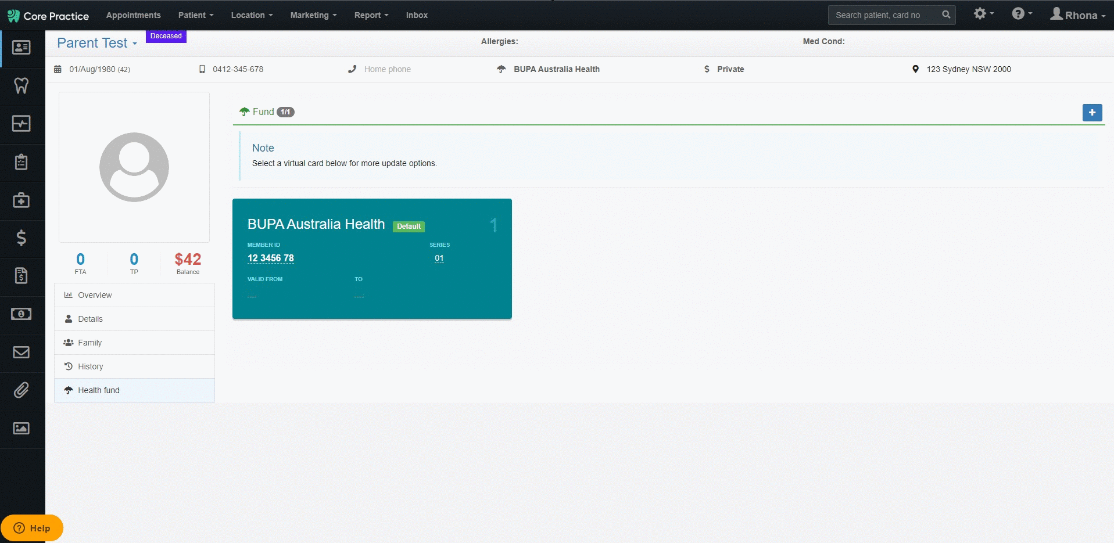
Task: Click the Fund 1/1 count badge
Action: 285,112
